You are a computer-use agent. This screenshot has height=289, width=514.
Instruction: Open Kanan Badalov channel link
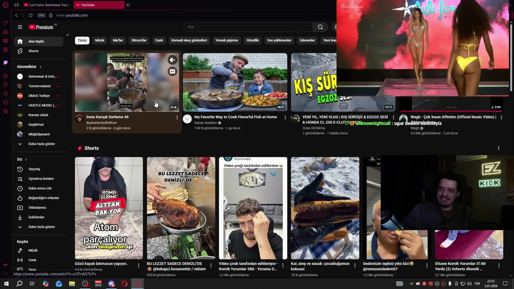click(x=206, y=123)
